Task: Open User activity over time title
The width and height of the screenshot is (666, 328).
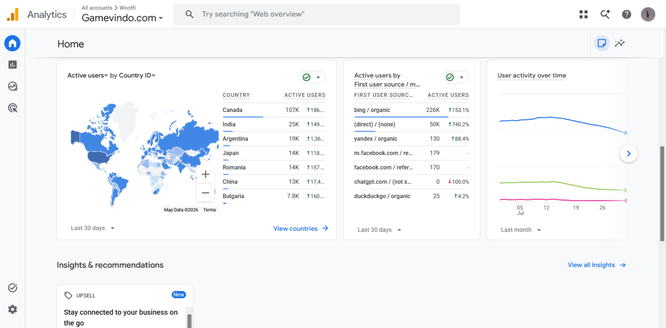Action: point(532,75)
